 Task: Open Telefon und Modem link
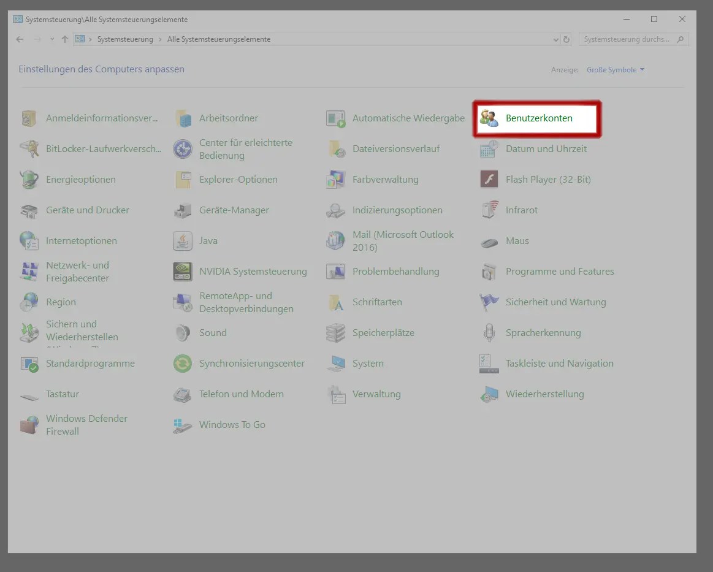click(x=241, y=394)
